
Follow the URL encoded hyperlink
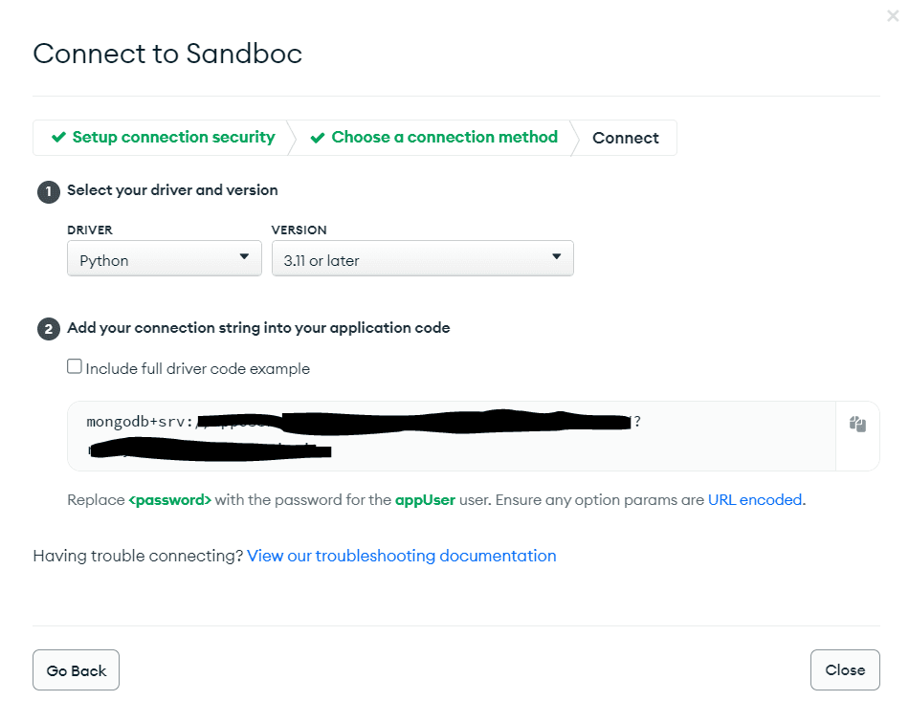point(755,499)
